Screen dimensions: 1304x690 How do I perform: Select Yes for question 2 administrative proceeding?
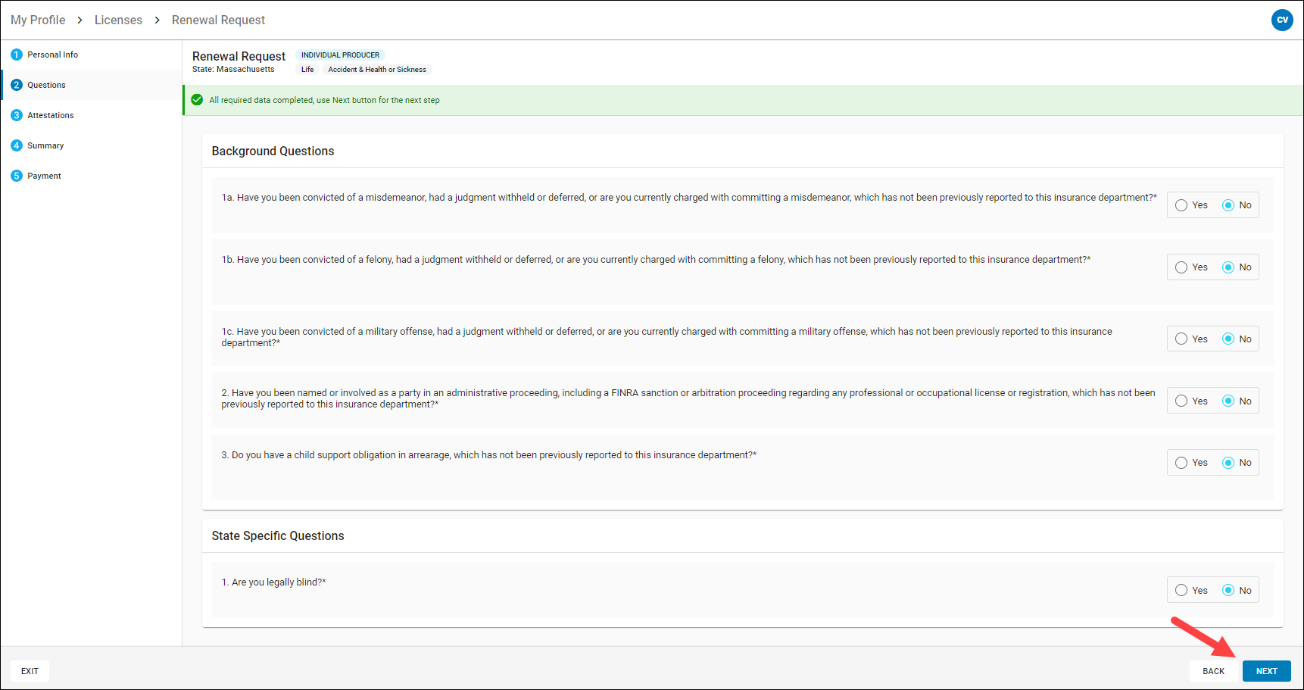click(x=1181, y=401)
